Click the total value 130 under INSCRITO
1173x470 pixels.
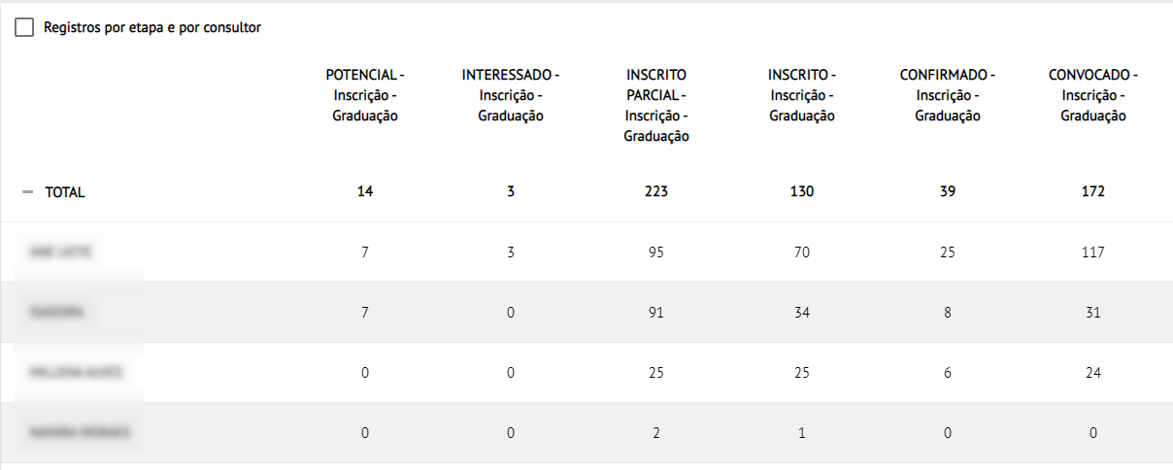pos(802,192)
